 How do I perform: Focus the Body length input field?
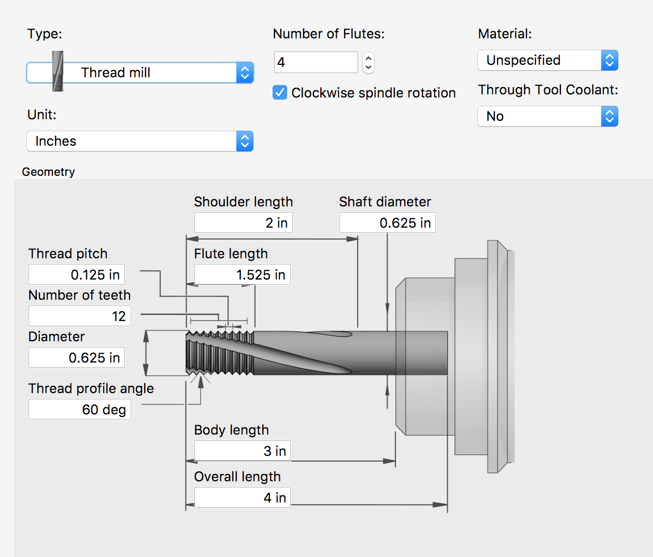(242, 451)
